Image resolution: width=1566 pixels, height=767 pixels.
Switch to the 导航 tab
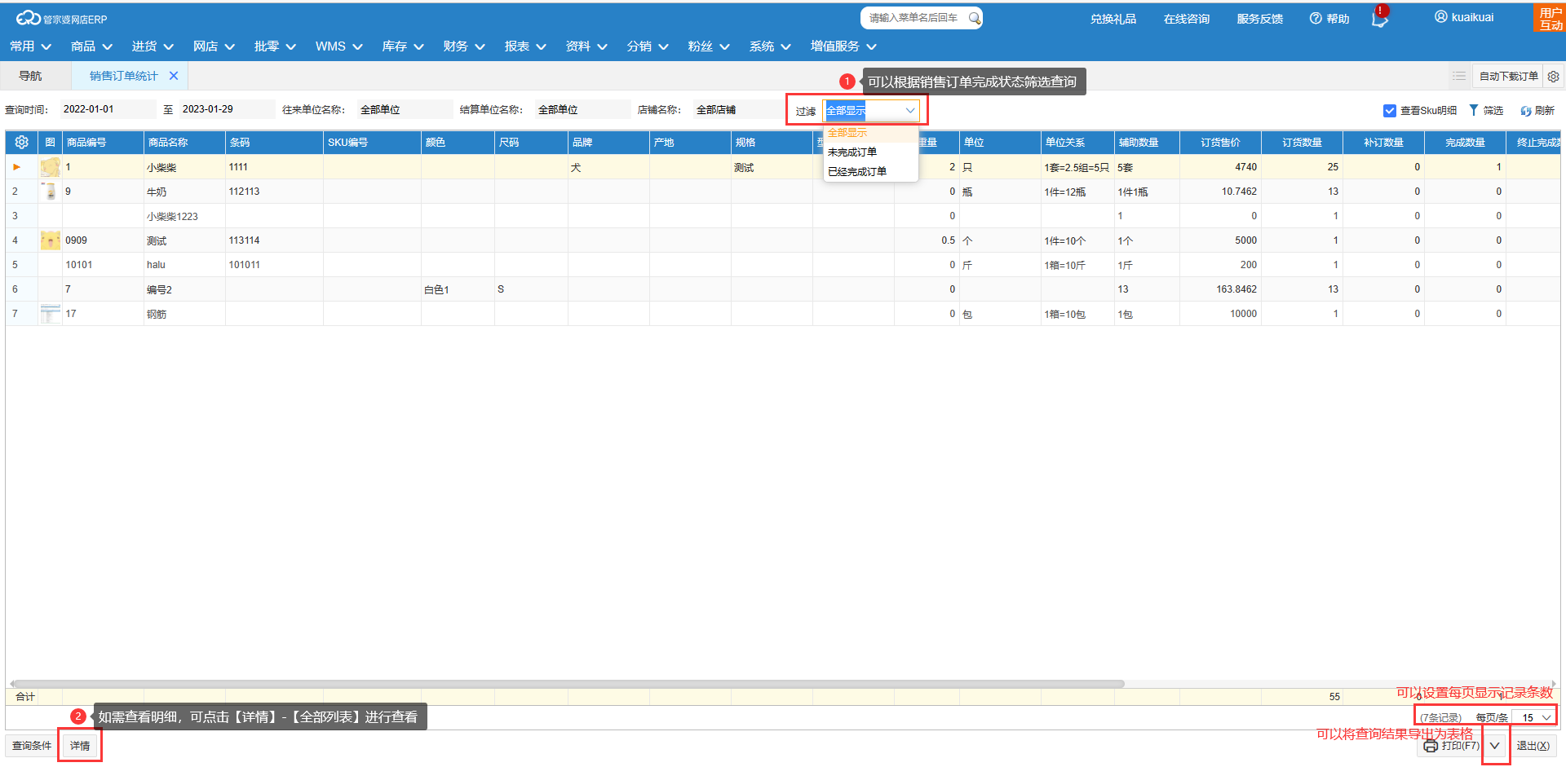(31, 76)
